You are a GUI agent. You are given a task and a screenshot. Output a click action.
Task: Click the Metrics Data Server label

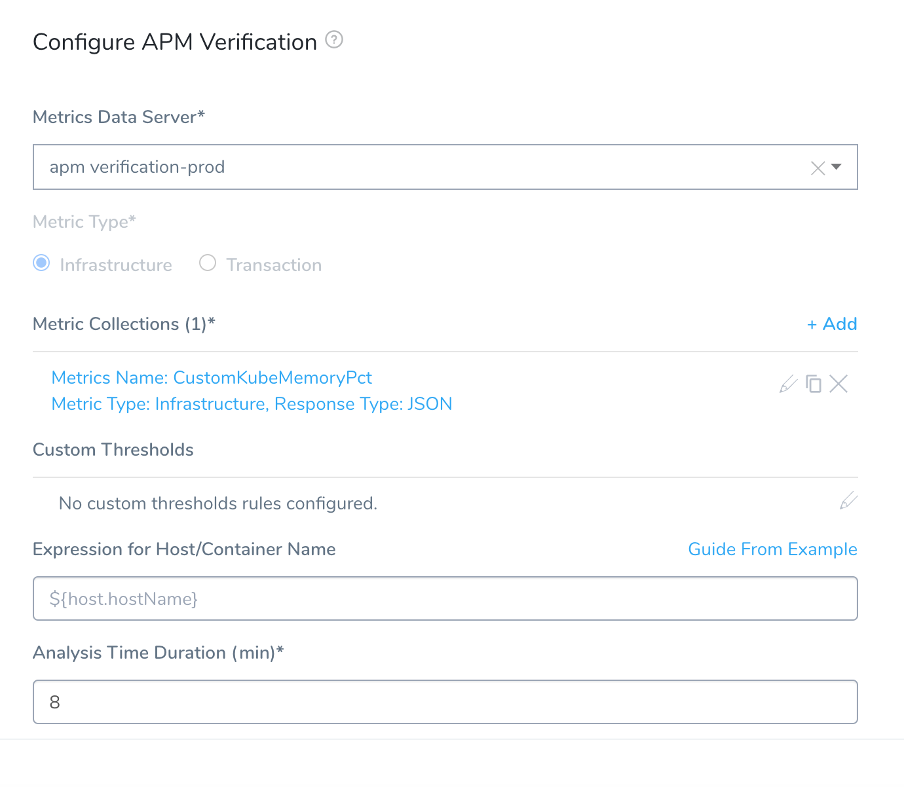119,117
